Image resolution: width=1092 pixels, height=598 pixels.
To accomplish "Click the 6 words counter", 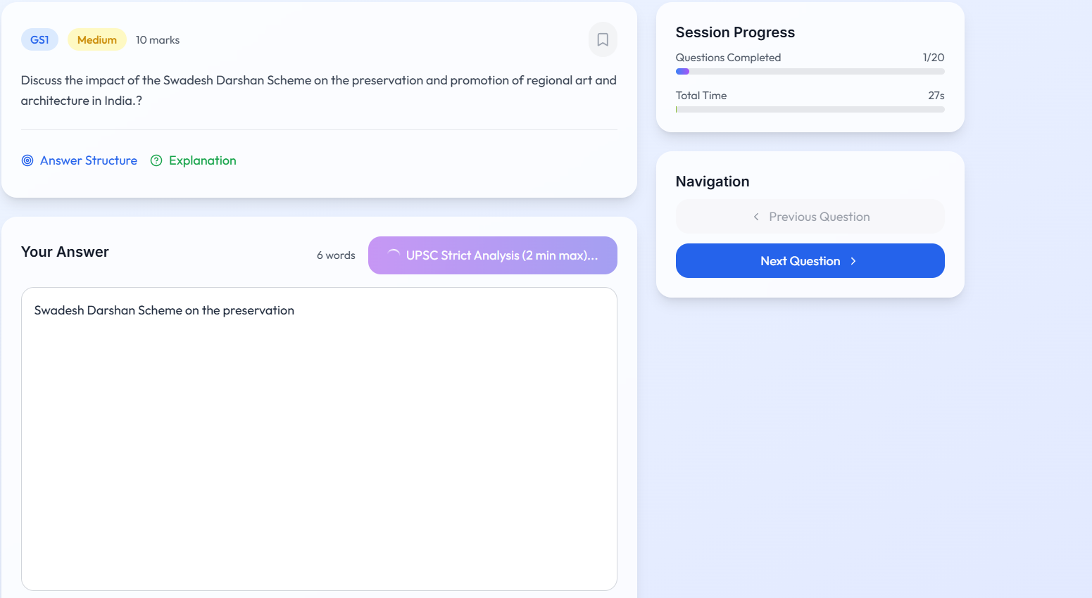I will (x=336, y=255).
